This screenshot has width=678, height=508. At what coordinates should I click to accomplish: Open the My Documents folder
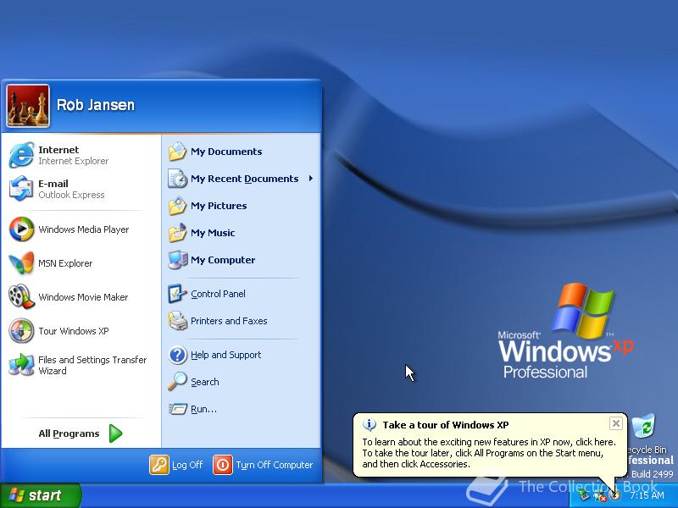click(242, 152)
